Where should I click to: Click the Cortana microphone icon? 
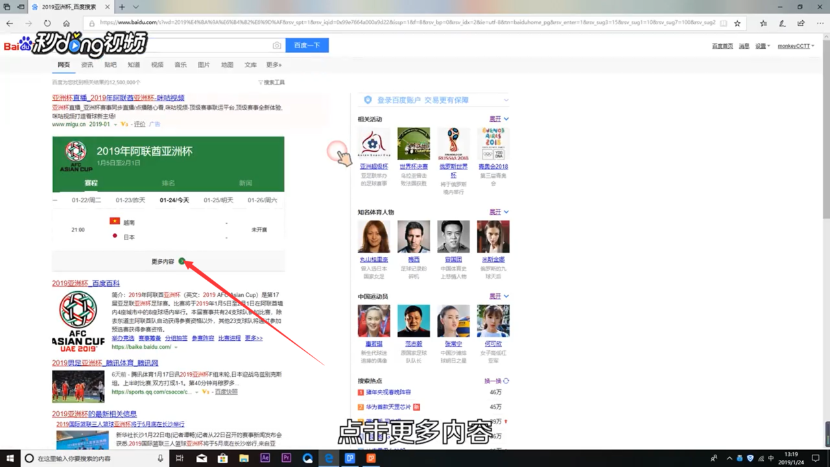click(160, 459)
